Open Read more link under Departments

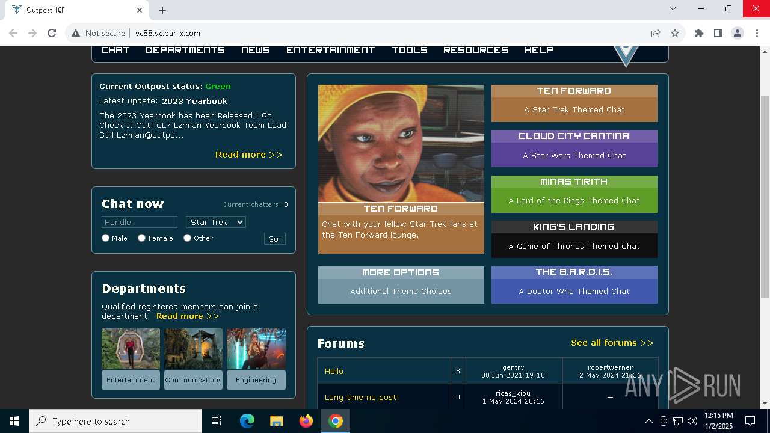point(188,316)
